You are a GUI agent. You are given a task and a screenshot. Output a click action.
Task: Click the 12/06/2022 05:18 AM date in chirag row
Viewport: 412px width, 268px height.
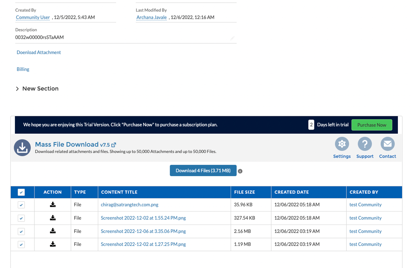point(297,205)
